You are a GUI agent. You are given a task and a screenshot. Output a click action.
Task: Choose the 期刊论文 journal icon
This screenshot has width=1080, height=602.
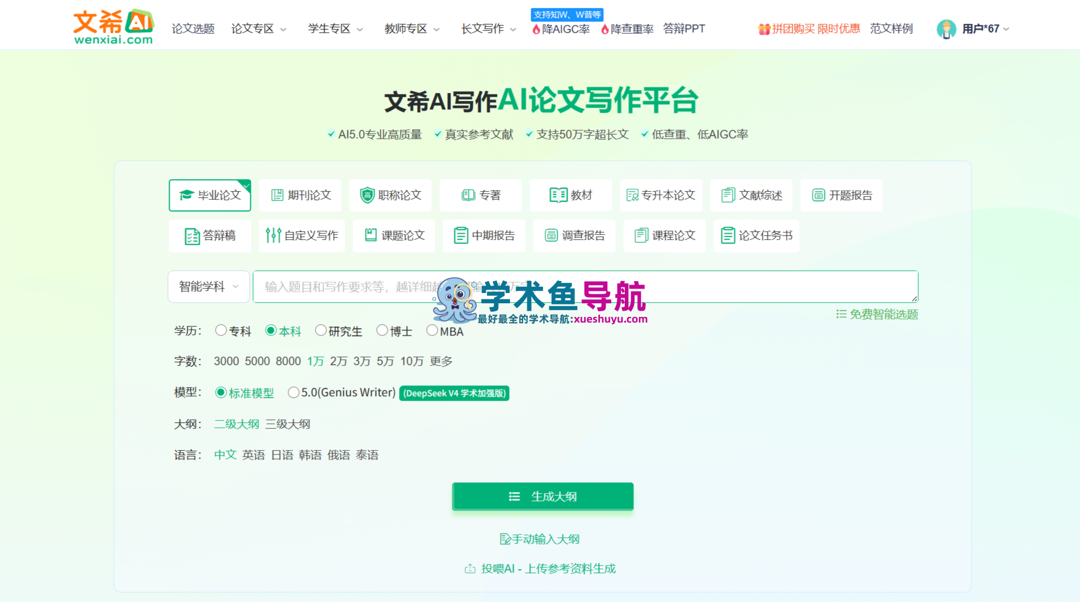click(277, 195)
